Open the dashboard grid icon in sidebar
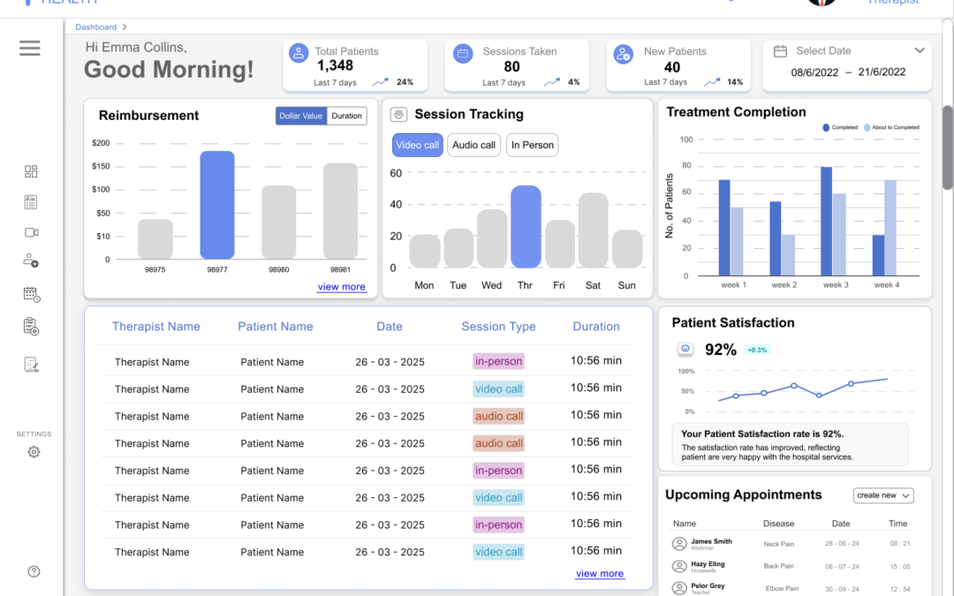954x596 pixels. coord(31,170)
